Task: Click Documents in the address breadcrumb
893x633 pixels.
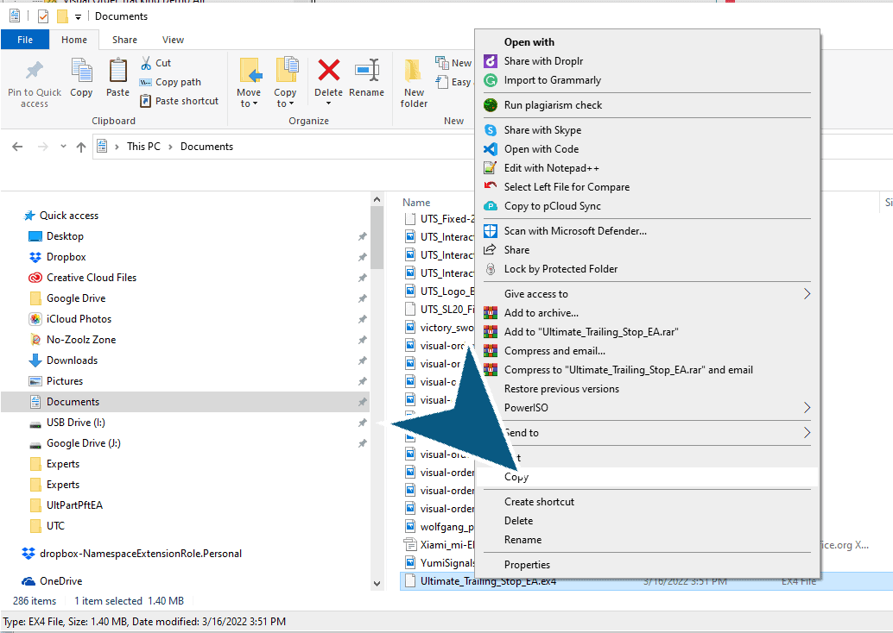Action: (206, 146)
